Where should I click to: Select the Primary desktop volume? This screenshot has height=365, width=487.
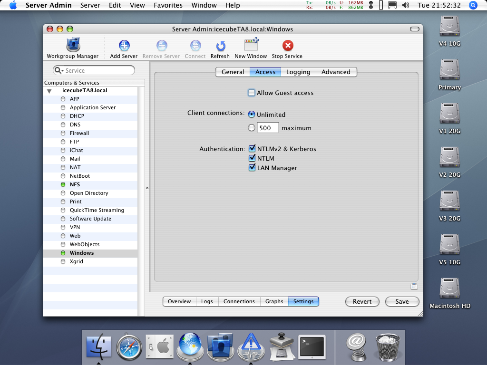pos(450,70)
